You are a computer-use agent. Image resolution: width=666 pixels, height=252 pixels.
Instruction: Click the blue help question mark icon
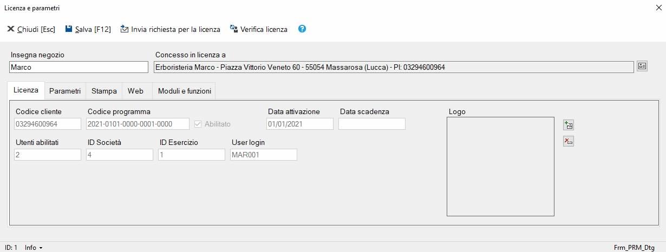click(x=302, y=29)
